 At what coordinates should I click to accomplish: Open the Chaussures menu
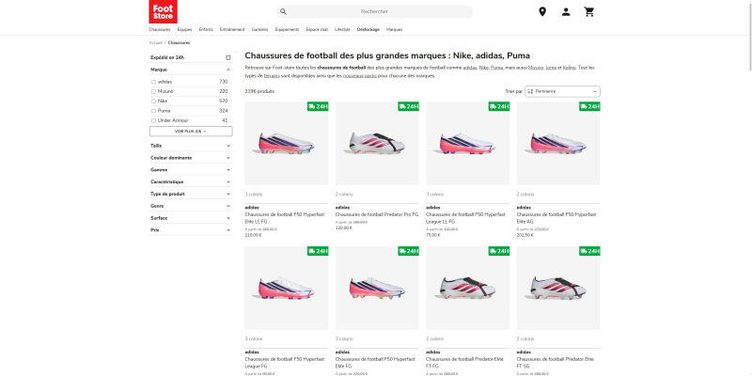tap(159, 30)
